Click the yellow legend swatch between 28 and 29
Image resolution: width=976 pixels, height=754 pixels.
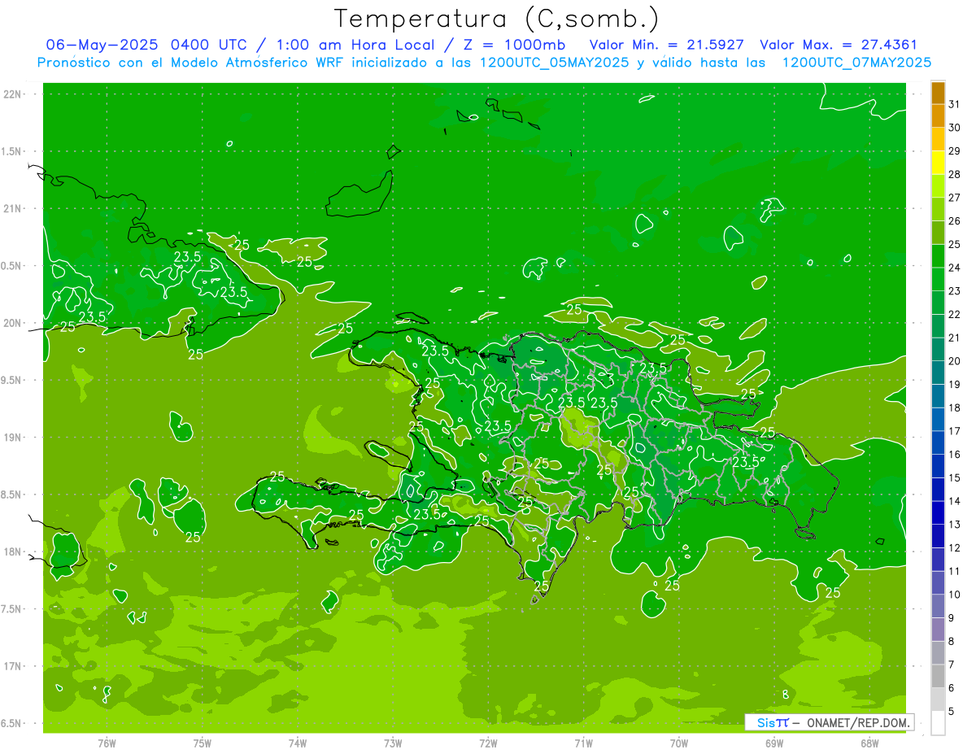click(938, 163)
